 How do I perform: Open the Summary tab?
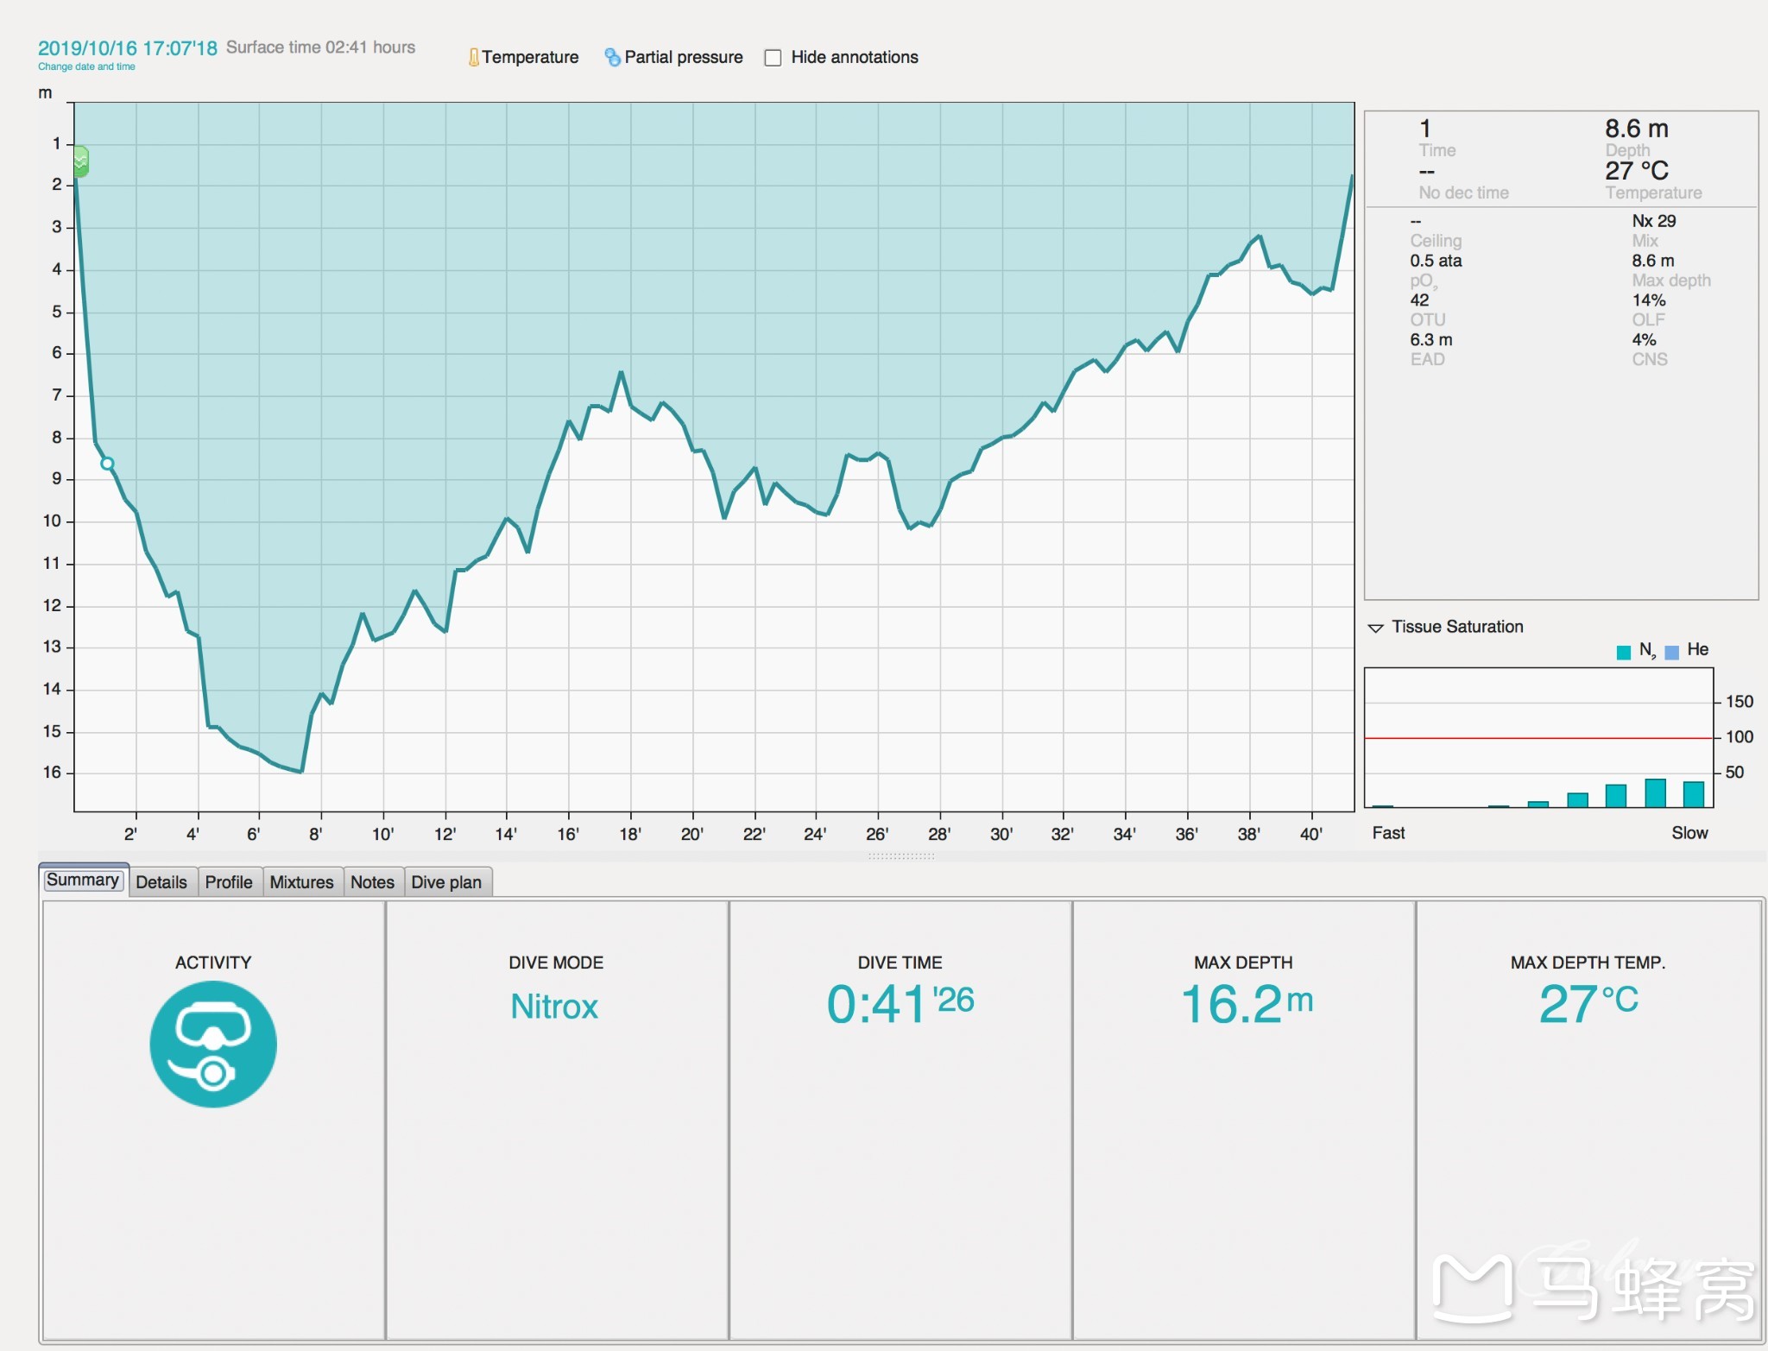point(83,881)
